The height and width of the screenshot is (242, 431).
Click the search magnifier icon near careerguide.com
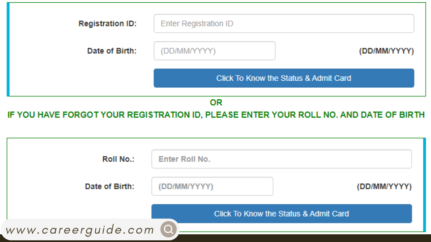(168, 230)
